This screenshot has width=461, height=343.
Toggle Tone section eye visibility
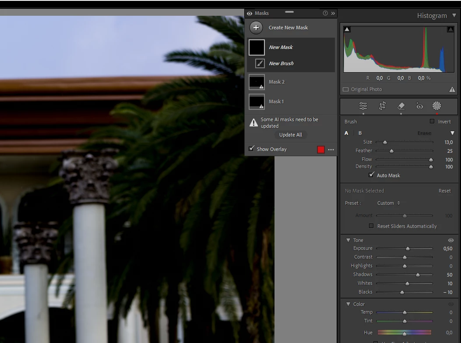450,240
